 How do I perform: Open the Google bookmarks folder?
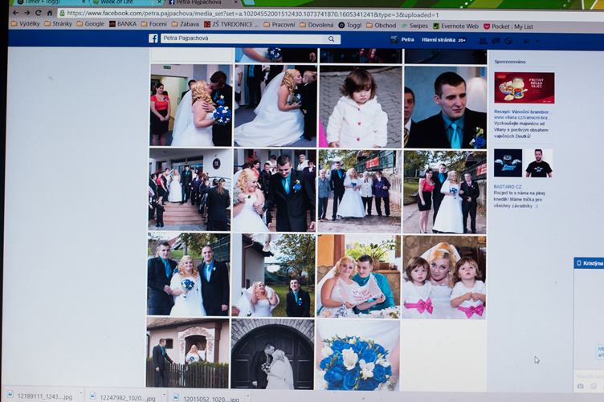[x=91, y=24]
